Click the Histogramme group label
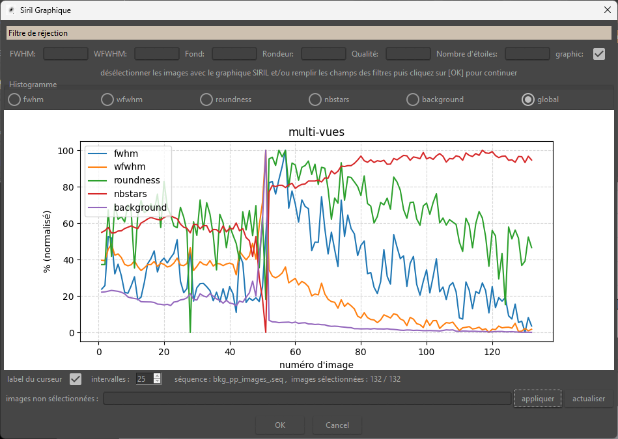 (33, 85)
